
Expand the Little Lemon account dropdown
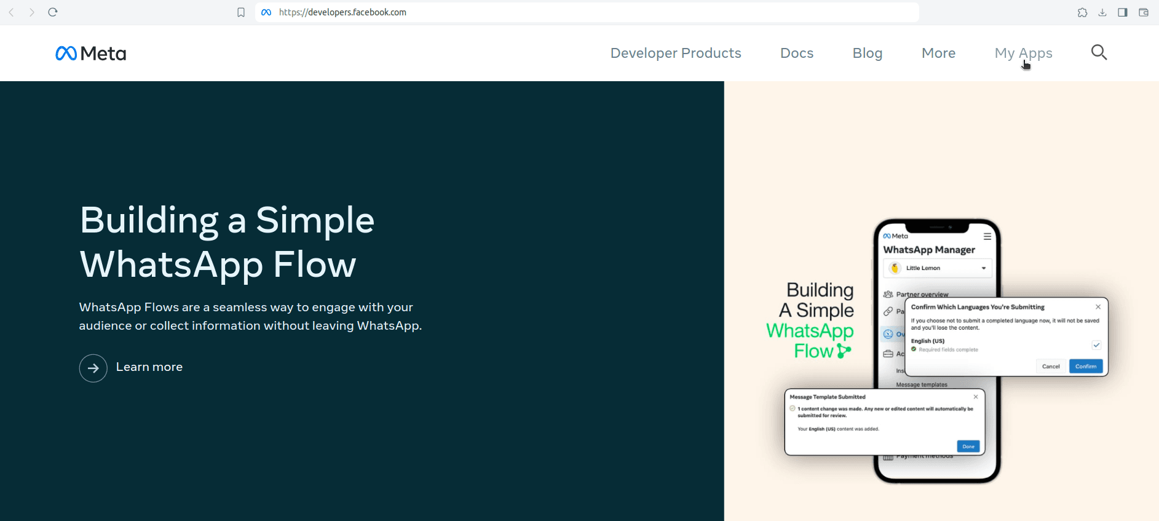[984, 268]
